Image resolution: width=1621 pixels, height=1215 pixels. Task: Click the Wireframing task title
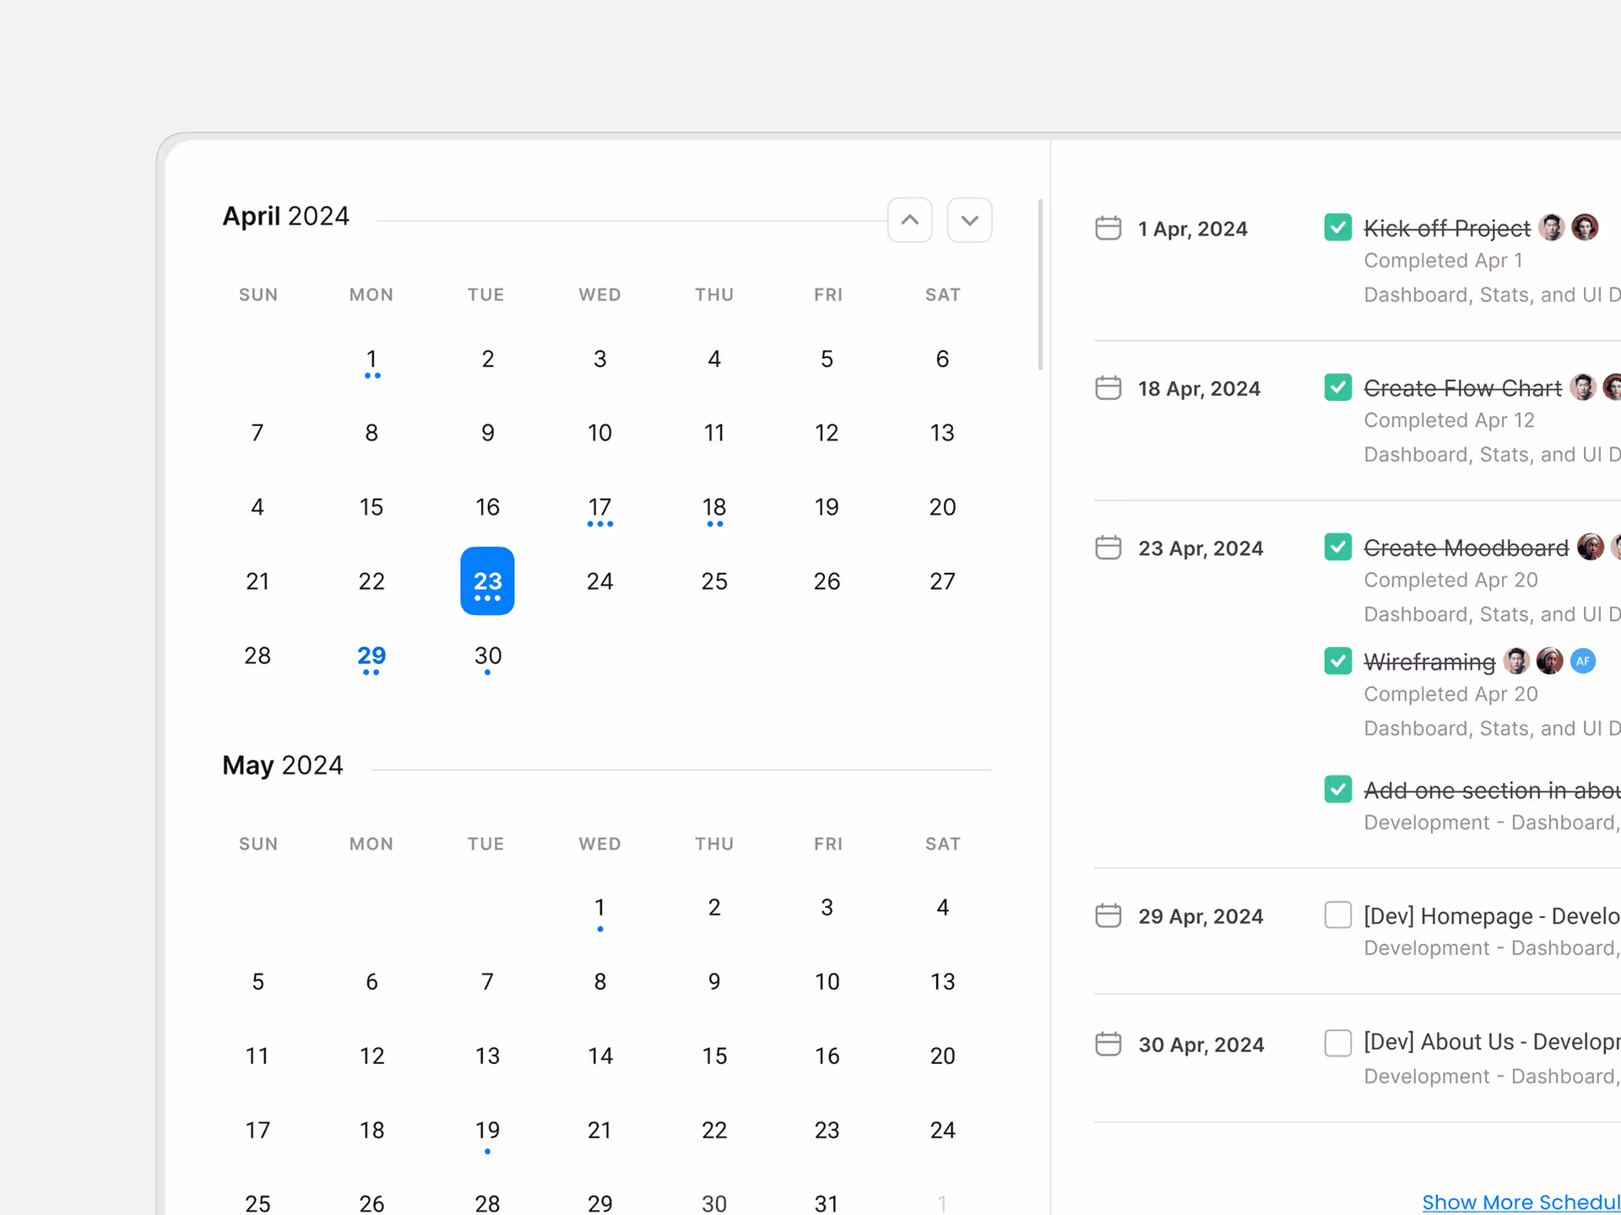pyautogui.click(x=1429, y=661)
